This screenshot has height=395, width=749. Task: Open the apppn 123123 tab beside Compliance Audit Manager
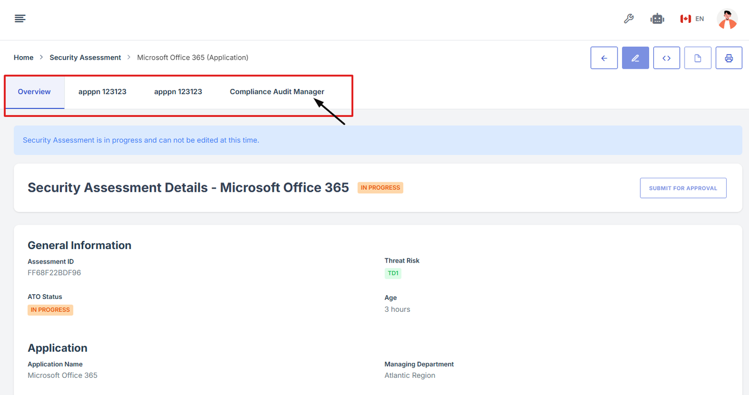click(x=178, y=91)
